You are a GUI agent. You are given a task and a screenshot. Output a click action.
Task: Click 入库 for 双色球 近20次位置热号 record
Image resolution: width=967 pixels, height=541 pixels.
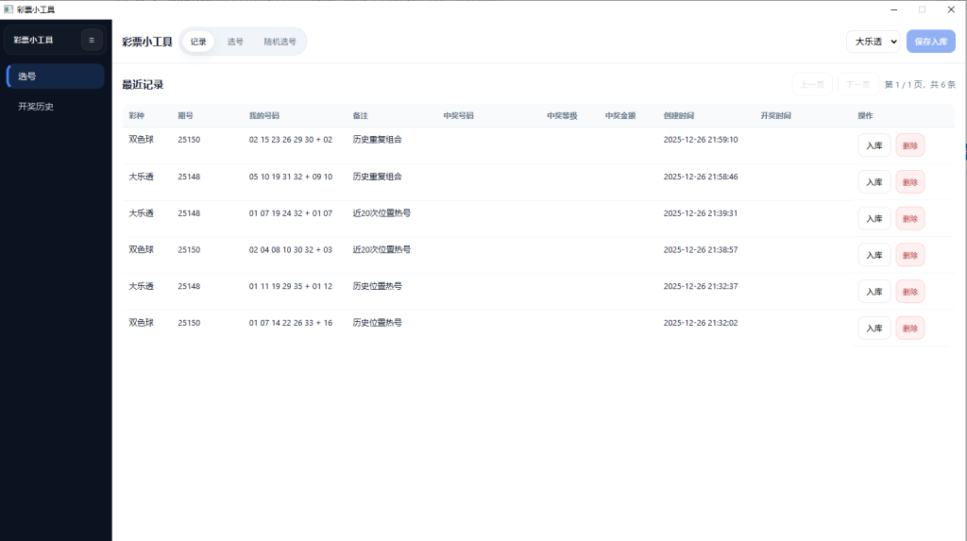pyautogui.click(x=874, y=255)
